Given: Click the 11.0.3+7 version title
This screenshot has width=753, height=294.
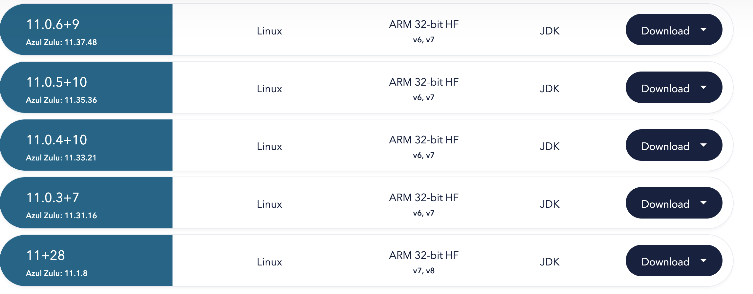Looking at the screenshot, I should click(x=53, y=198).
